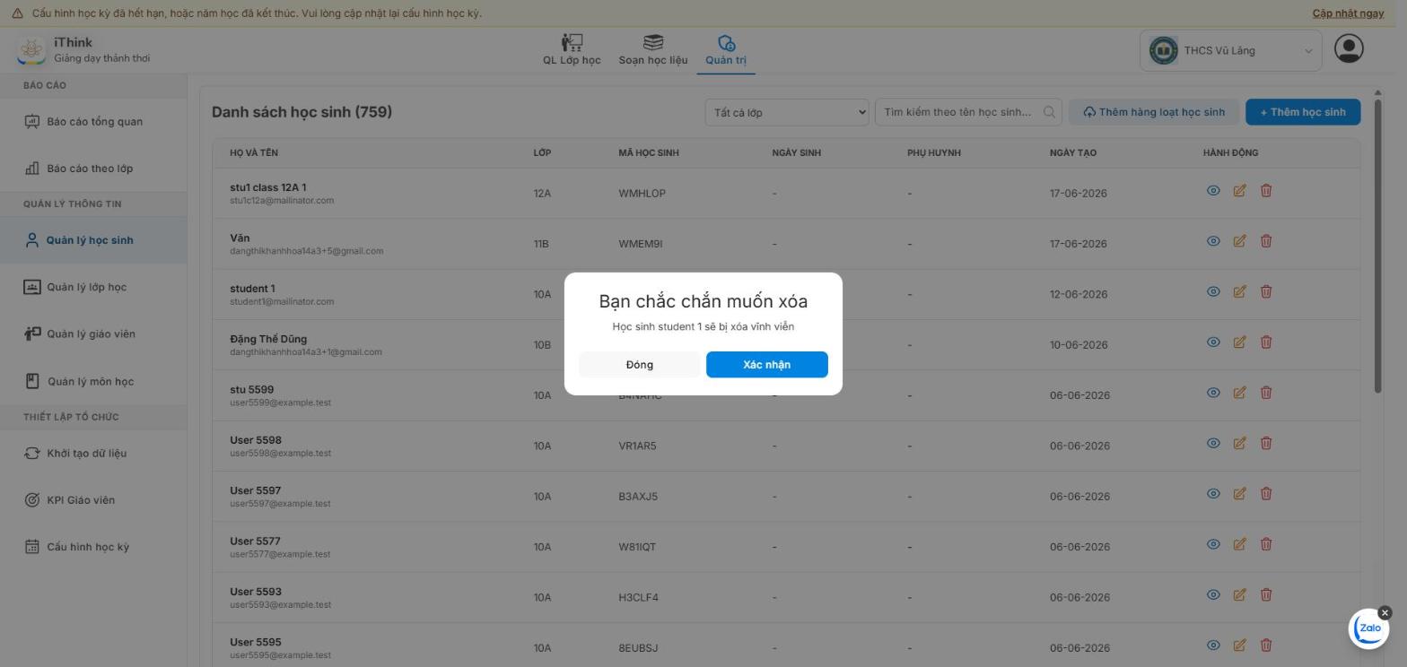
Task: Switch to Soạn học liệu tab
Action: [653, 50]
